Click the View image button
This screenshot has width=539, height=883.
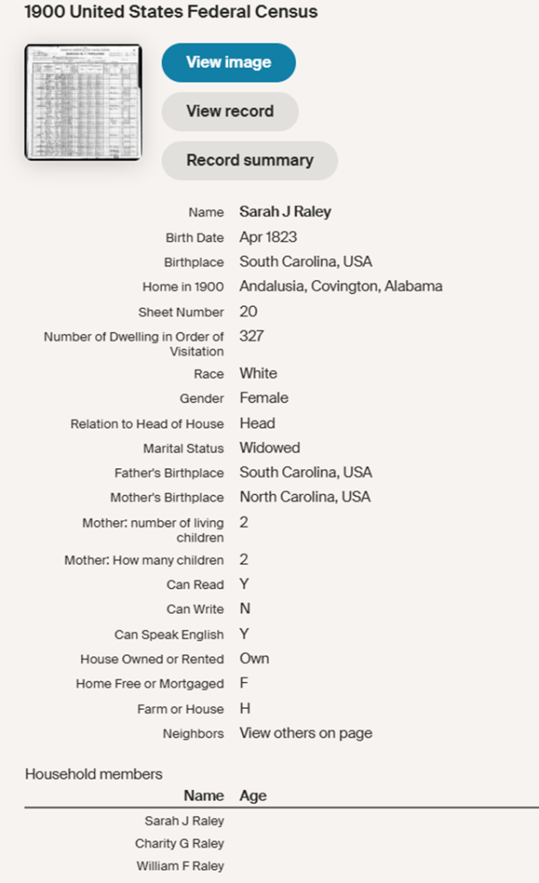point(228,62)
